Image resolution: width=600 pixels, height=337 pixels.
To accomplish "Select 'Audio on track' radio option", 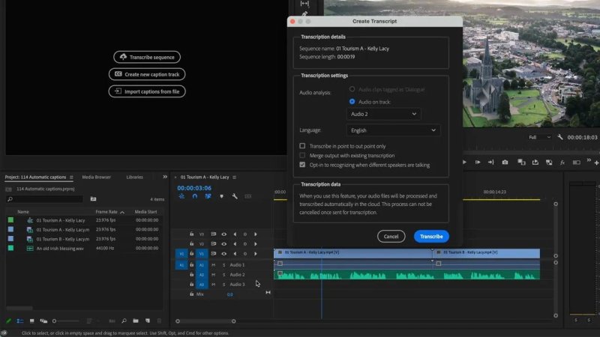I will click(x=352, y=102).
